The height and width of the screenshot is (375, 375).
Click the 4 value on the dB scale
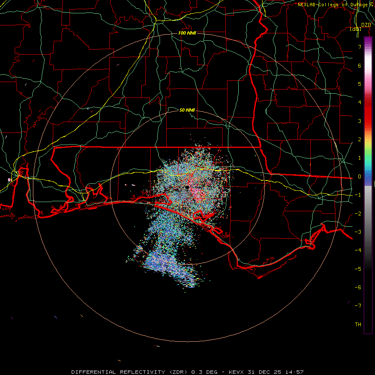point(360,102)
